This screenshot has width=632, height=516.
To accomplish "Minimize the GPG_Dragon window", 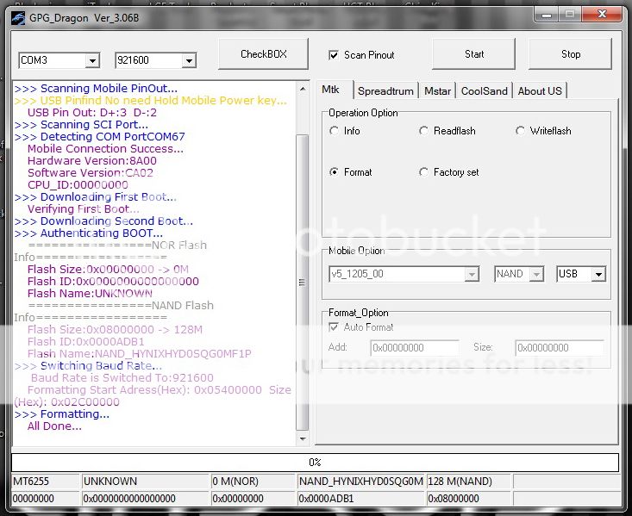I will [x=545, y=14].
